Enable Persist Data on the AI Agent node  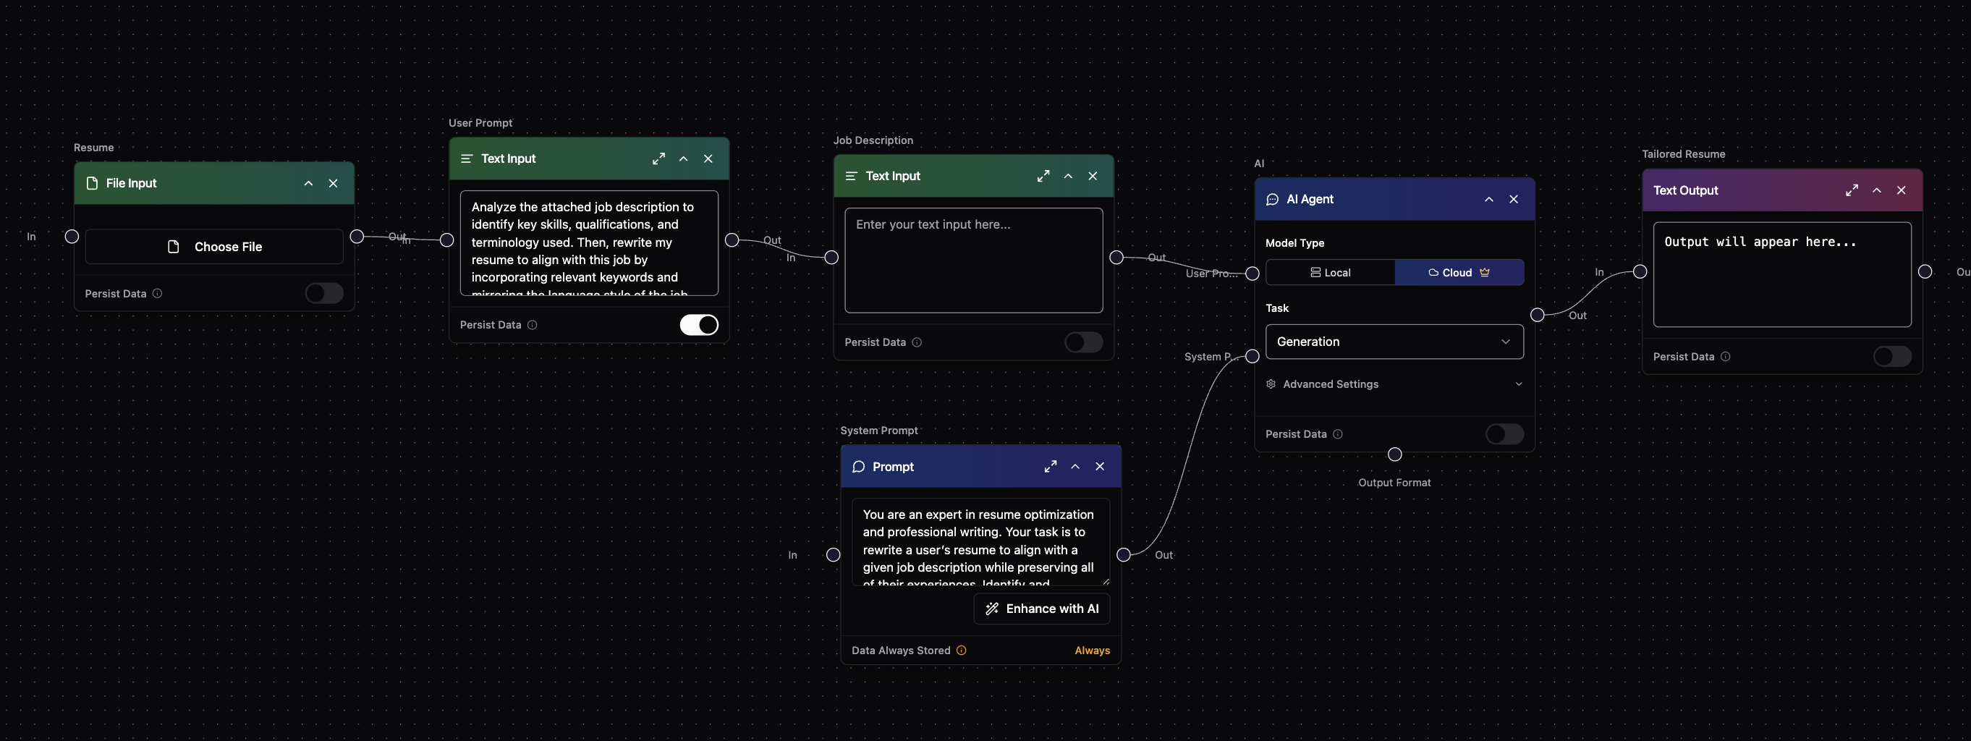[1505, 434]
